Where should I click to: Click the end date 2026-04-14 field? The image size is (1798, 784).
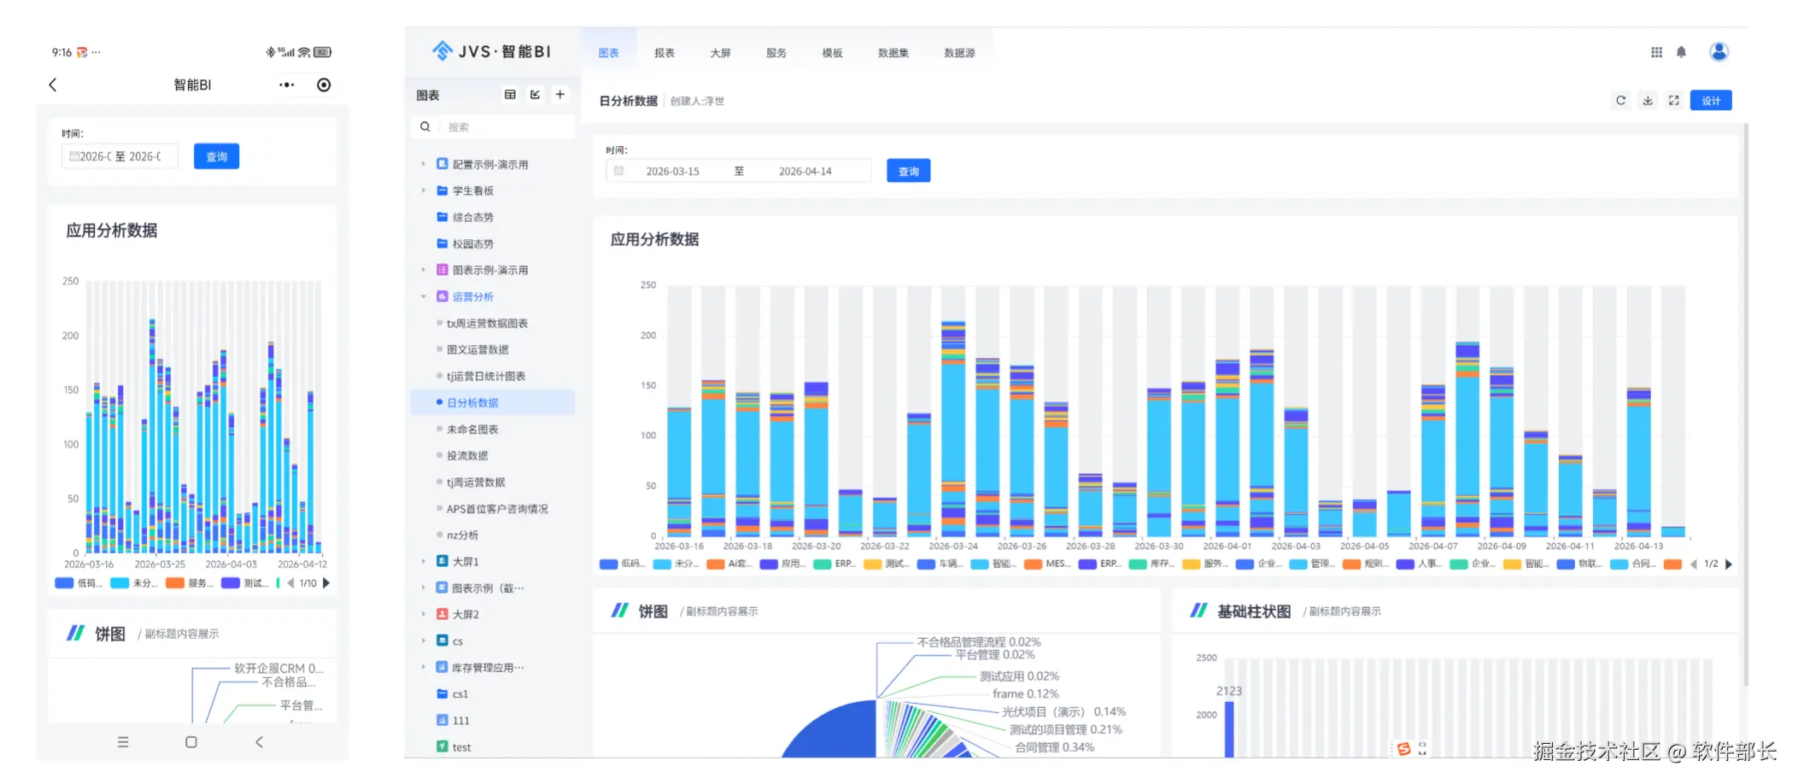click(805, 172)
